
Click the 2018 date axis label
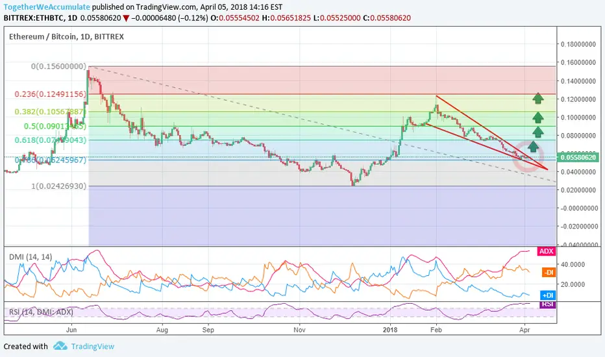click(x=390, y=330)
